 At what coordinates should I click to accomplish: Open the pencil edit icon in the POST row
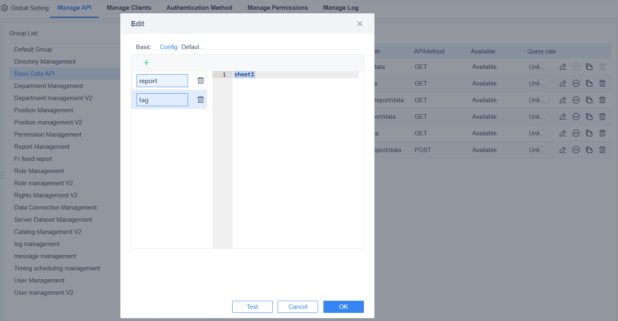(563, 150)
